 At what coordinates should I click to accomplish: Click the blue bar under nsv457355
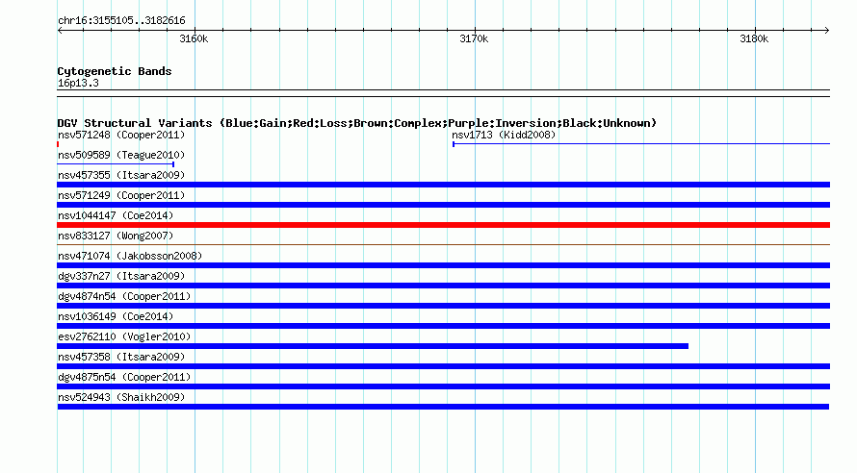point(443,185)
